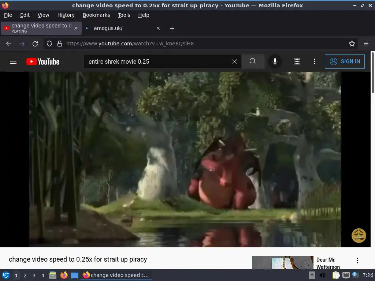375x281 pixels.
Task: Open YouTube settings three-dot menu
Action: coord(314,61)
